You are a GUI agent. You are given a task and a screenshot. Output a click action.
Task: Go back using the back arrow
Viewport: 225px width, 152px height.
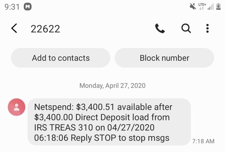(14, 28)
